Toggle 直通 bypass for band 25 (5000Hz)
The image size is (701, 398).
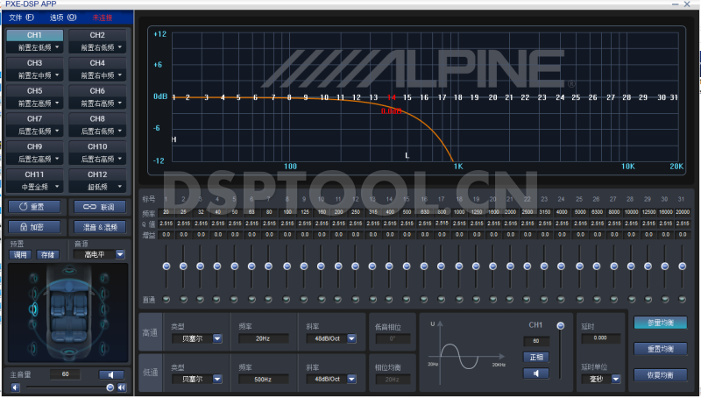(579, 299)
